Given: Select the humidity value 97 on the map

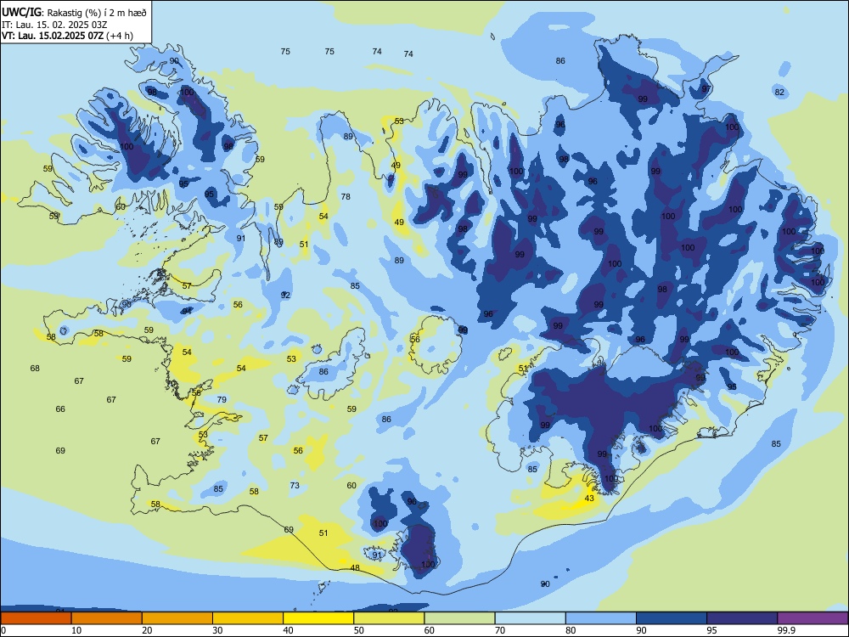Looking at the screenshot, I should pyautogui.click(x=706, y=89).
